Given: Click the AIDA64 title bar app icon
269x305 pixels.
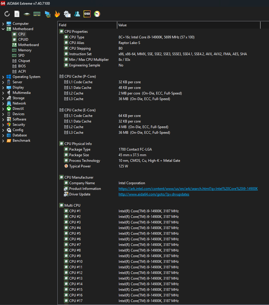Looking at the screenshot, I should click(3, 3).
